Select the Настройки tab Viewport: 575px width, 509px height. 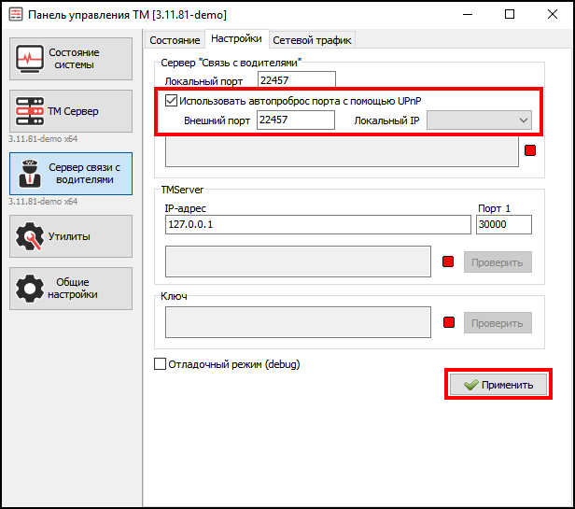[x=235, y=39]
